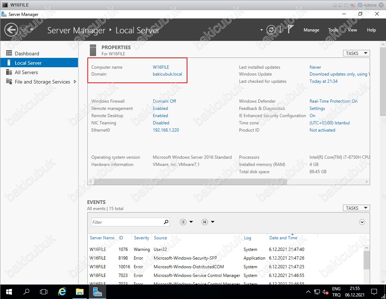This screenshot has width=386, height=299.
Task: Click the 192.168.1.220 Ethernet0 link
Action: pyautogui.click(x=166, y=130)
